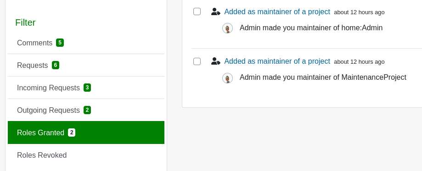The height and width of the screenshot is (171, 422).
Task: Show Incoming Requests notifications
Action: tap(86, 88)
